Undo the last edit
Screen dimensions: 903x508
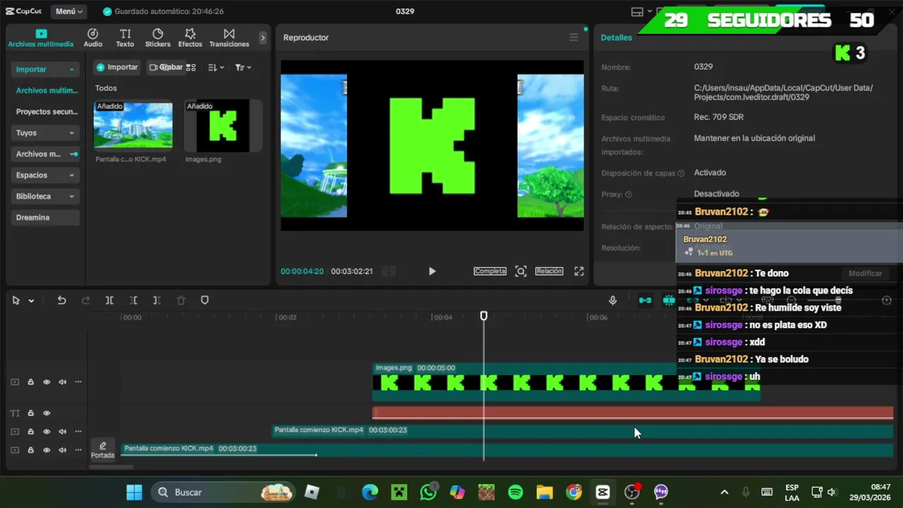pos(61,301)
